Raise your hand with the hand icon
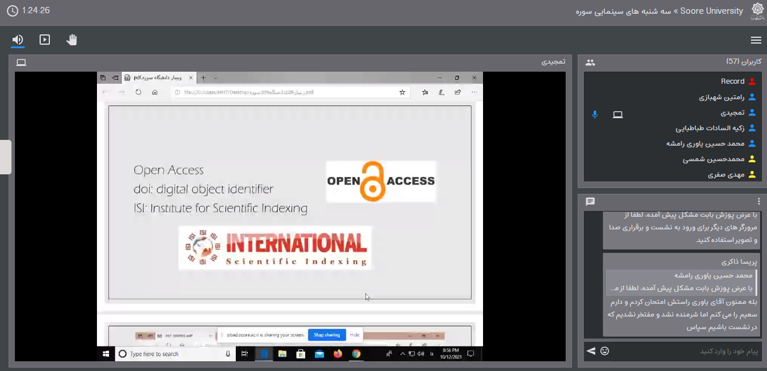Image resolution: width=767 pixels, height=371 pixels. [x=72, y=40]
